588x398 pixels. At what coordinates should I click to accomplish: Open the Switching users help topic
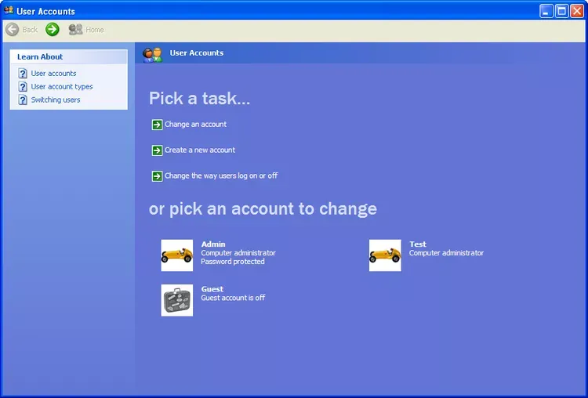pyautogui.click(x=56, y=100)
